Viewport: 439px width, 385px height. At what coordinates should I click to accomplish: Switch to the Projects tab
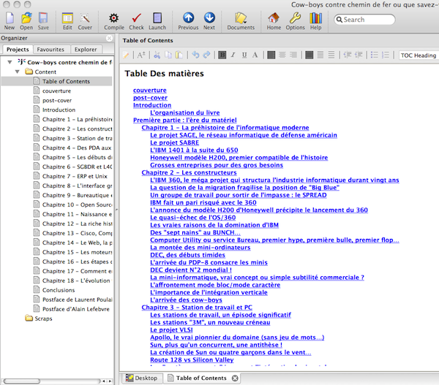click(18, 50)
